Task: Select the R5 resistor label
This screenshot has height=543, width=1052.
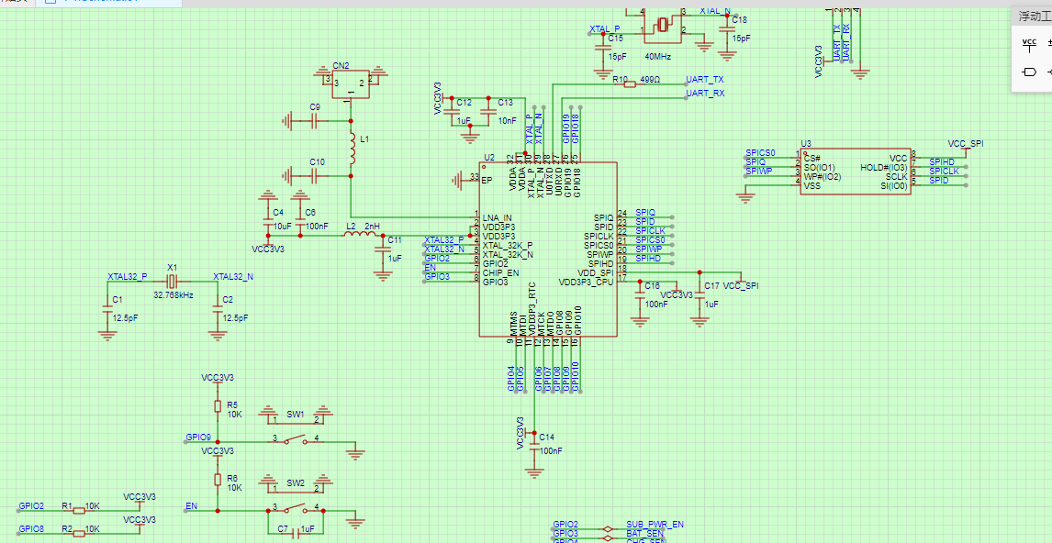Action: 232,404
